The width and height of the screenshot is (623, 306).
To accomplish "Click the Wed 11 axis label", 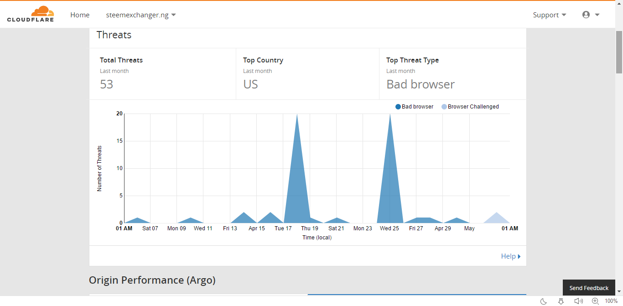I will [x=203, y=228].
